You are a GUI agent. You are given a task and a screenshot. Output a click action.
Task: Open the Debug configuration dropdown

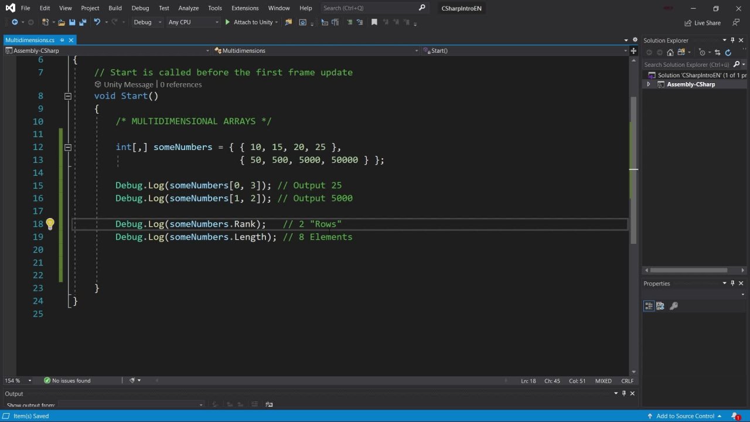click(147, 22)
